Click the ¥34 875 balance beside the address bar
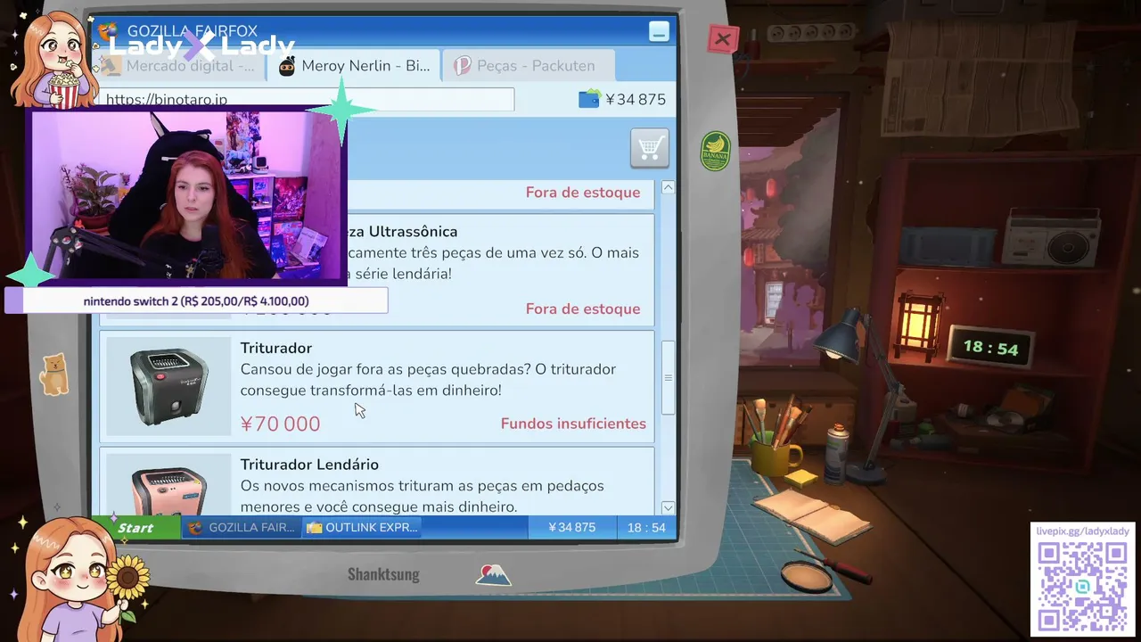The height and width of the screenshot is (642, 1141). point(636,100)
